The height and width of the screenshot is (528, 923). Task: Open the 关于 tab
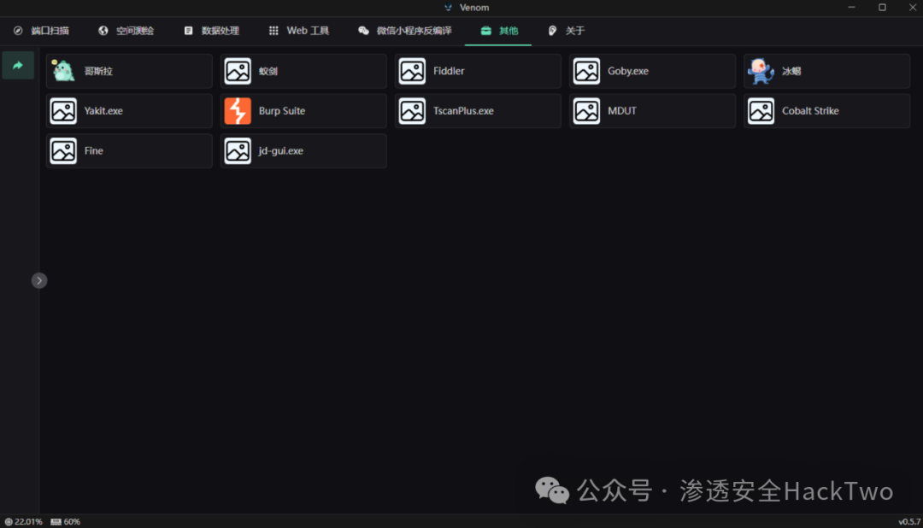[x=567, y=31]
